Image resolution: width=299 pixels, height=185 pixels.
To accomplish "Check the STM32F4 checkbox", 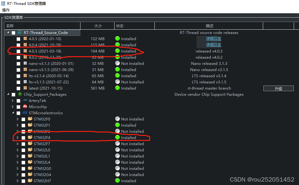I will [x=23, y=138].
